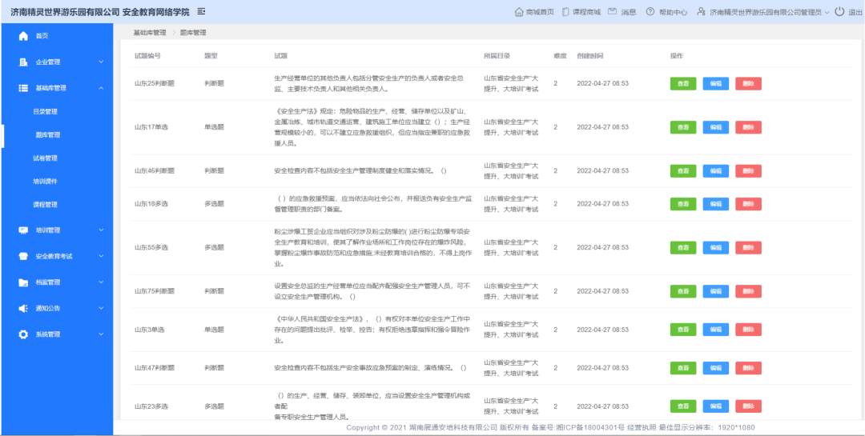Open 课程管理 in the sidebar
This screenshot has width=865, height=436.
click(x=45, y=205)
